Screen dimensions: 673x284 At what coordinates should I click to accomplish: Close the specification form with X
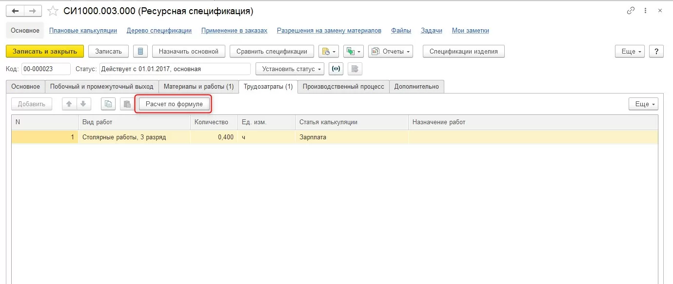click(660, 11)
